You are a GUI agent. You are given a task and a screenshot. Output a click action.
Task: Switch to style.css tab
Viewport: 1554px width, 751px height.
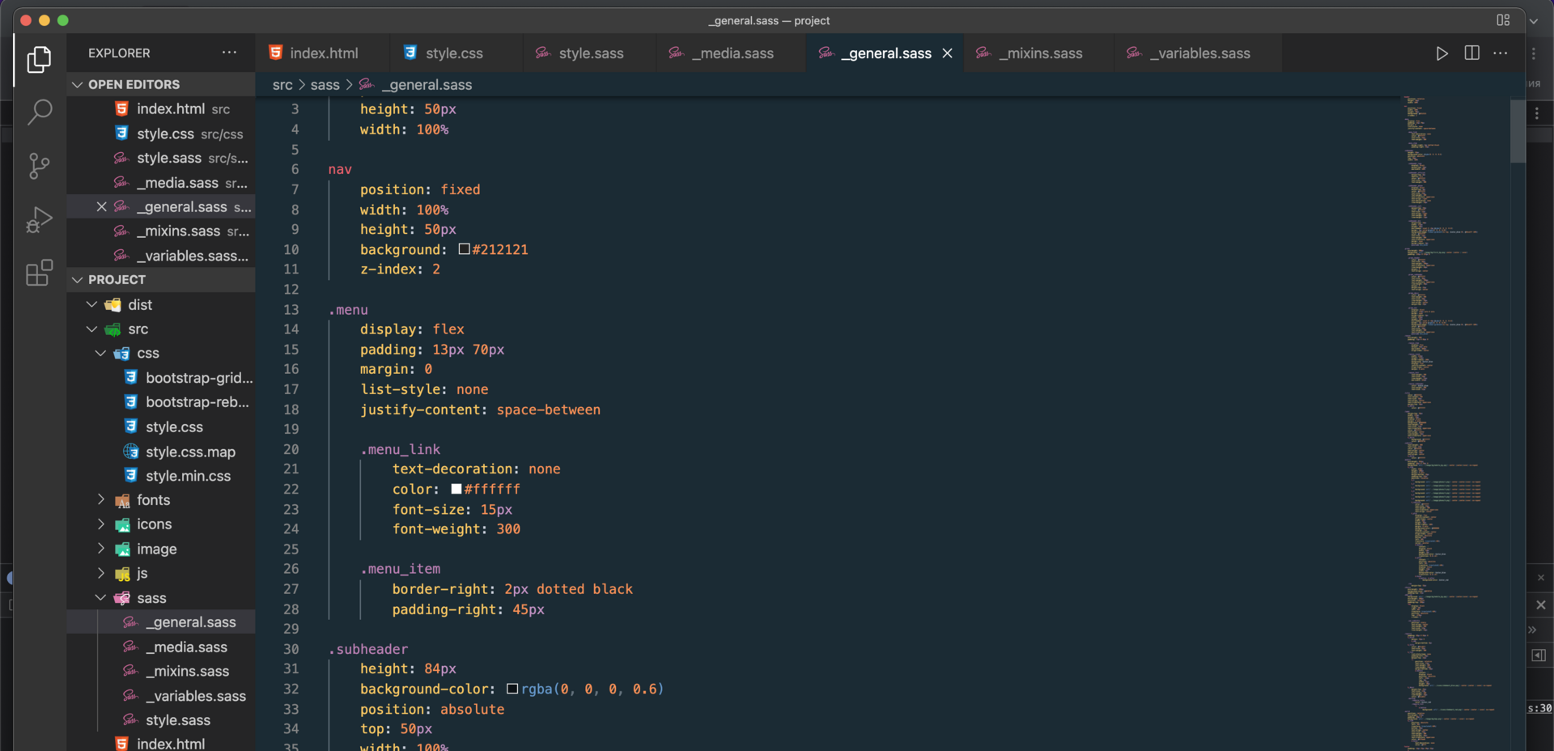point(455,53)
